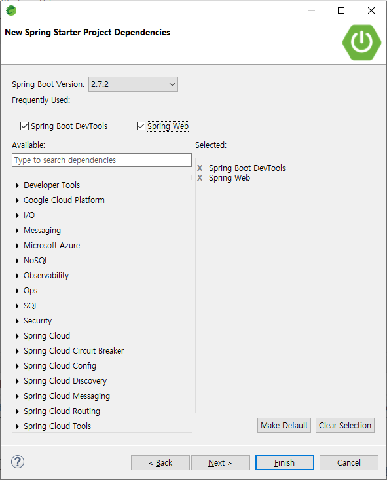This screenshot has width=387, height=480.
Task: Click the Observability tree label
Action: pyautogui.click(x=46, y=276)
